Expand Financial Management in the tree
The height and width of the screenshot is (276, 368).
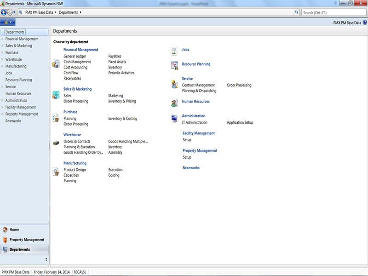tap(2, 39)
